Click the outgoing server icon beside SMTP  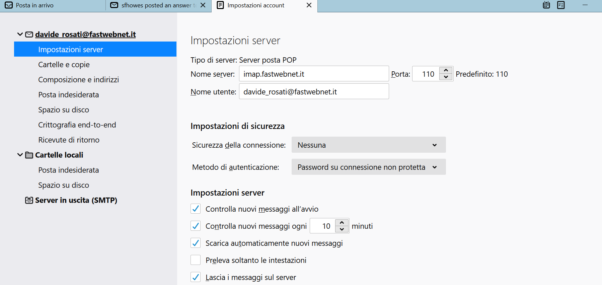[29, 200]
